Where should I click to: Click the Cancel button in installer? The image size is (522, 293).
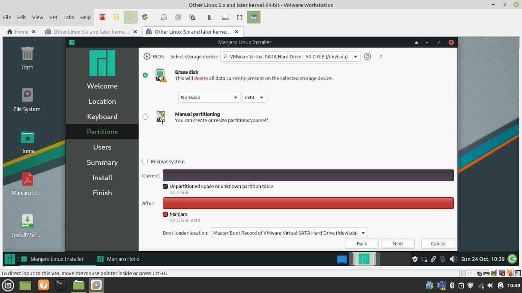[438, 243]
